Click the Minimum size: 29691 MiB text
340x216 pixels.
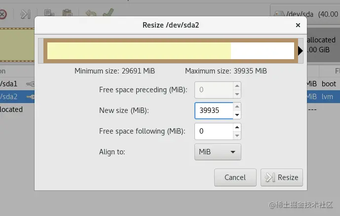pyautogui.click(x=114, y=71)
